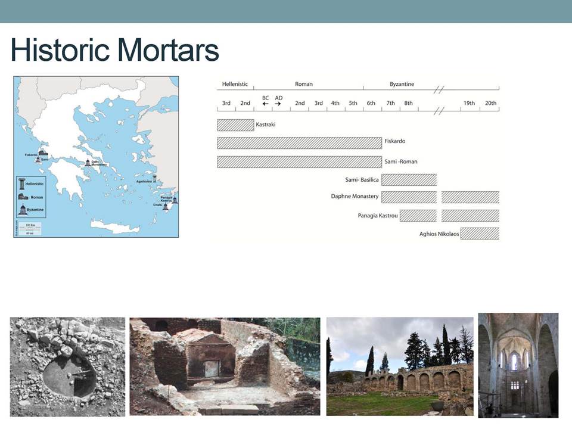Click the "Fiskardo" label beside its timeline bar
This screenshot has height=429, width=572.
pos(394,141)
